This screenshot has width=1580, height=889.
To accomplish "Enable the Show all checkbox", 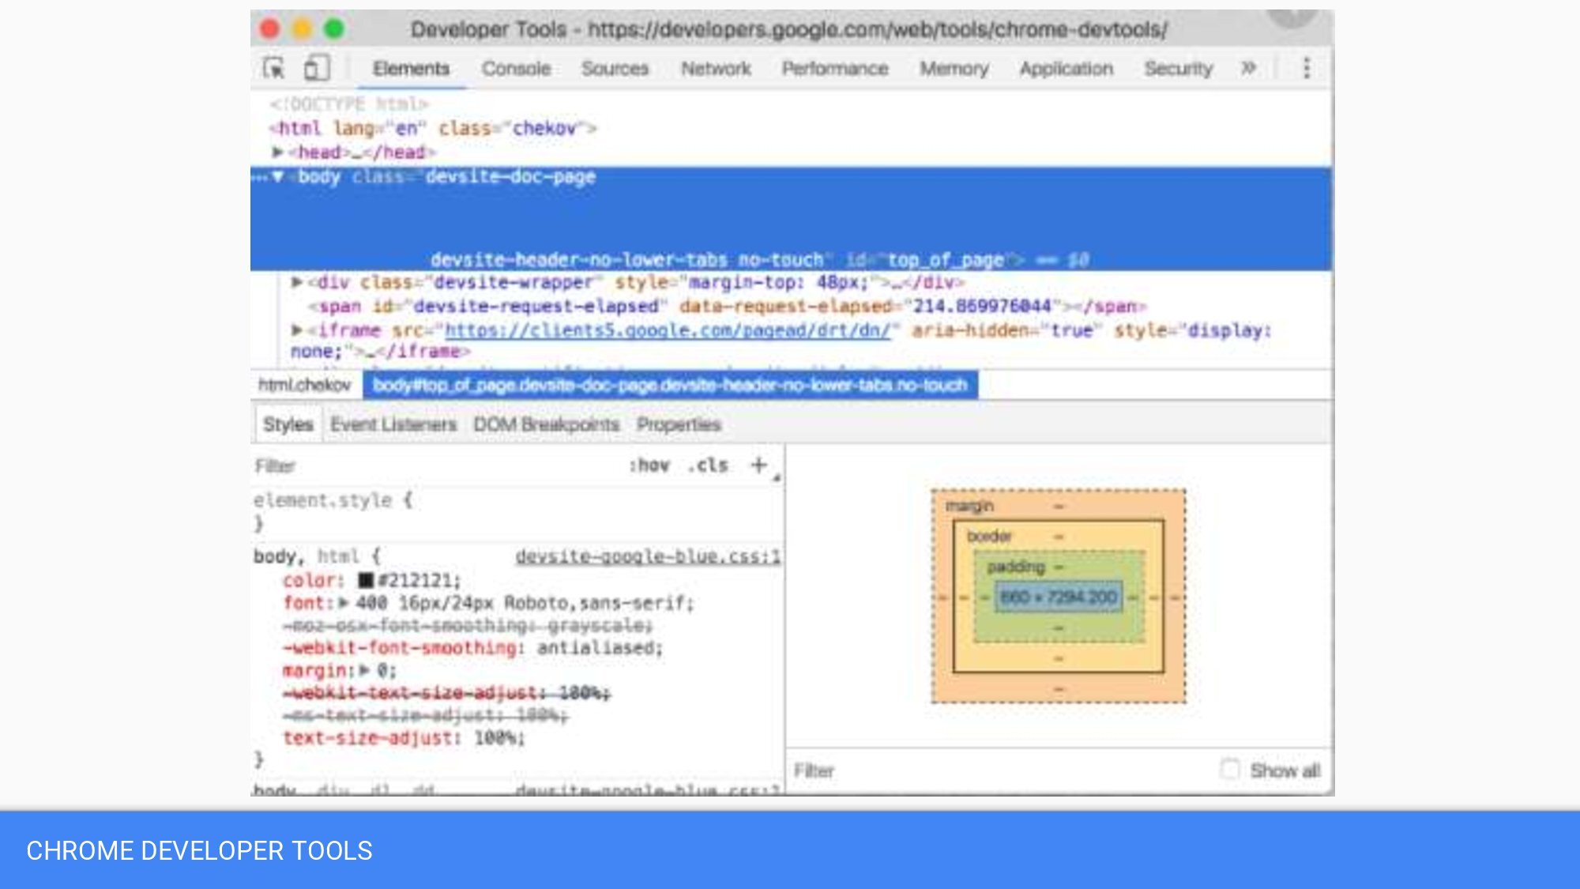I will pyautogui.click(x=1229, y=769).
